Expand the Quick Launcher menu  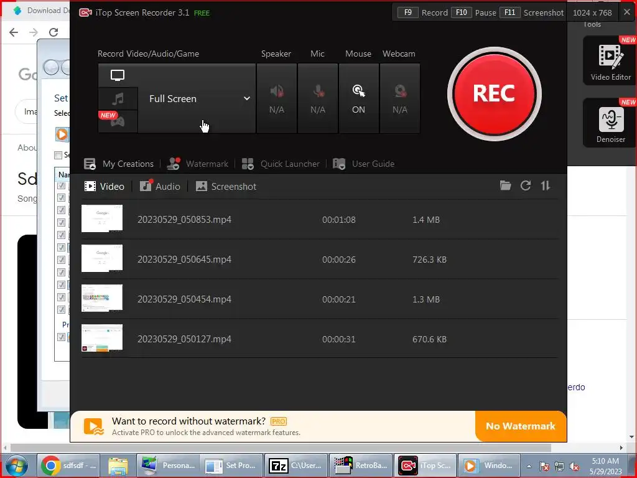pyautogui.click(x=281, y=164)
